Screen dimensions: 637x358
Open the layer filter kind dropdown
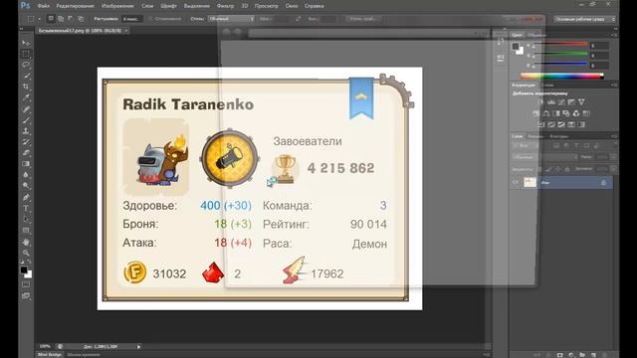click(526, 146)
